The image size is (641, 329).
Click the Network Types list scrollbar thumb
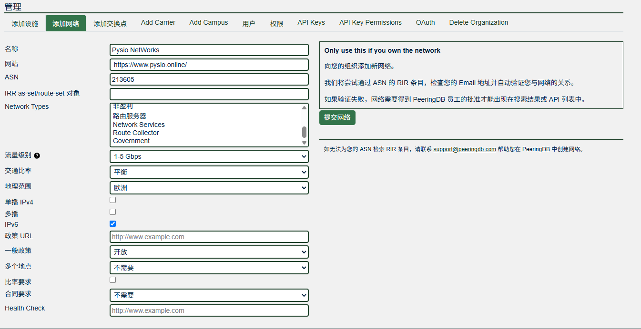pos(304,132)
